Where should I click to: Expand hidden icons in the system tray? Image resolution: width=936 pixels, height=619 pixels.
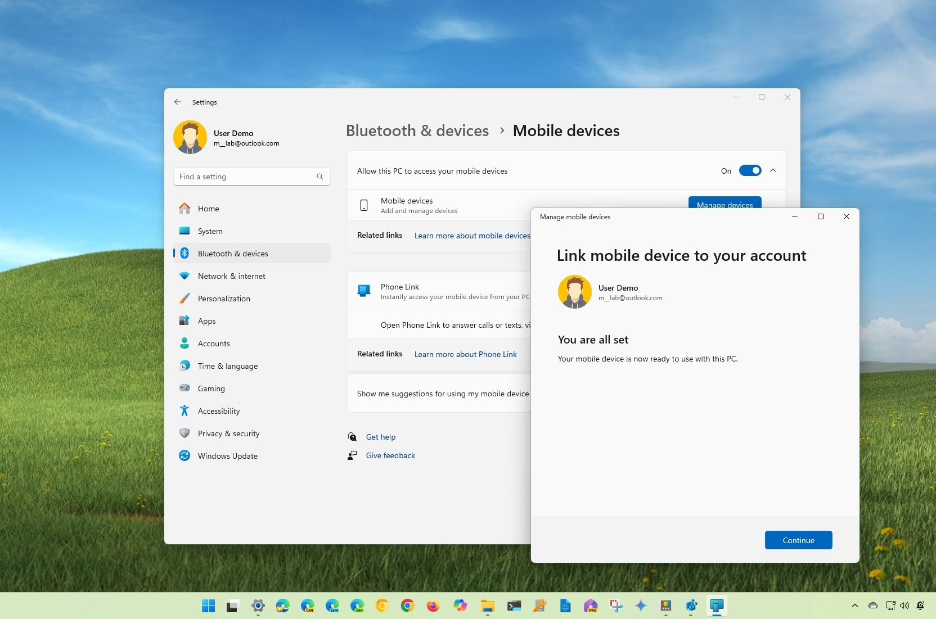pos(854,606)
